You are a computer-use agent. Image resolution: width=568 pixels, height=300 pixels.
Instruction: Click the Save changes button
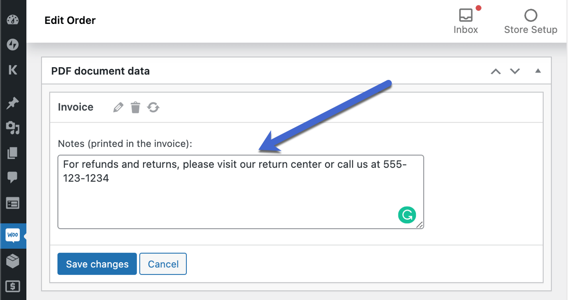click(x=97, y=264)
